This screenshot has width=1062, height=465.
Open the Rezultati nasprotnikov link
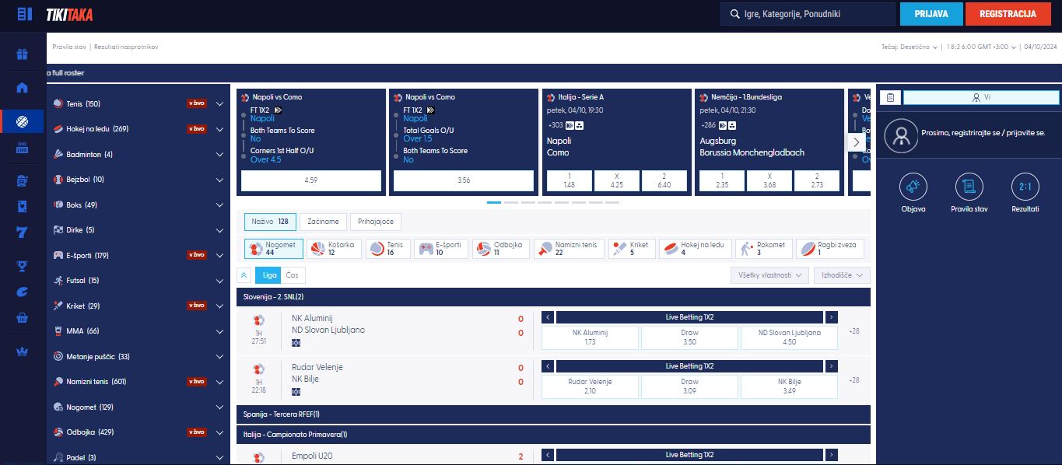click(x=126, y=47)
